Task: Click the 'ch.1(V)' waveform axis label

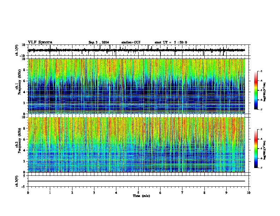Action: [17, 50]
